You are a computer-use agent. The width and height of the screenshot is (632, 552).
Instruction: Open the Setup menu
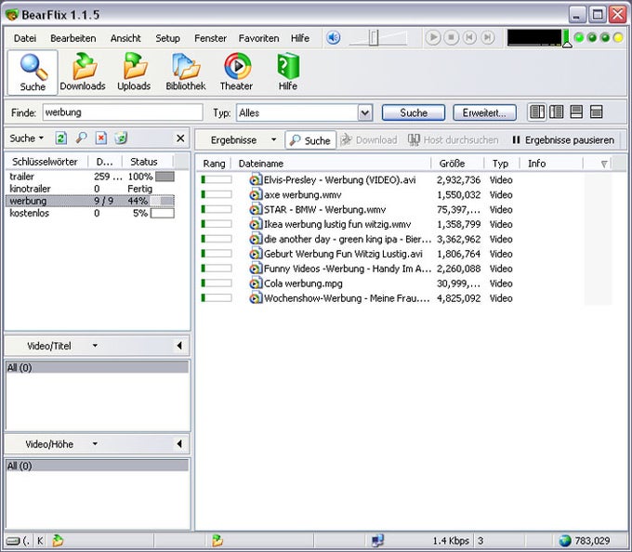tap(167, 38)
